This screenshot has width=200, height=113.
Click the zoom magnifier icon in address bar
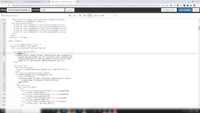coord(163,5)
